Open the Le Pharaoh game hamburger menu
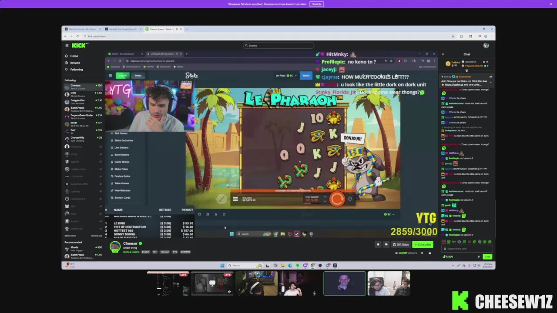 (235, 199)
